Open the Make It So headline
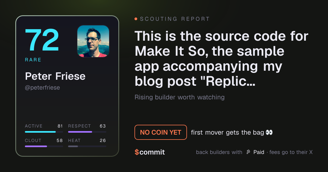328x172 pixels. [221, 58]
